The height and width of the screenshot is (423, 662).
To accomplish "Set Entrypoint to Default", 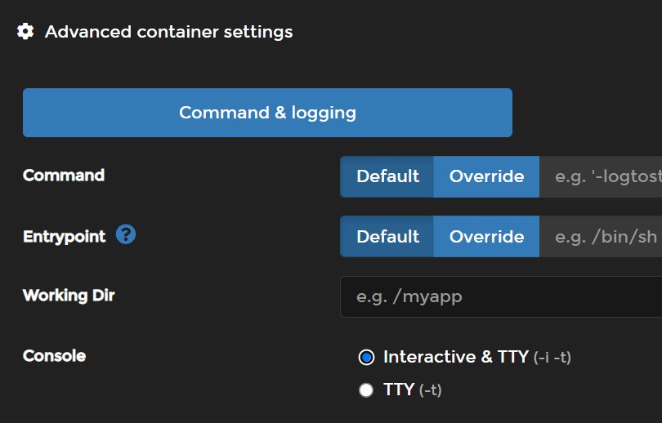I will tap(387, 237).
